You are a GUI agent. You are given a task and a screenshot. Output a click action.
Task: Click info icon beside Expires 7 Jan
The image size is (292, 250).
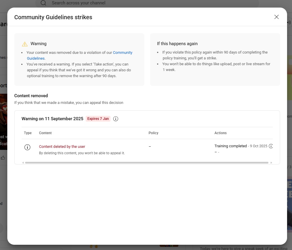[116, 119]
